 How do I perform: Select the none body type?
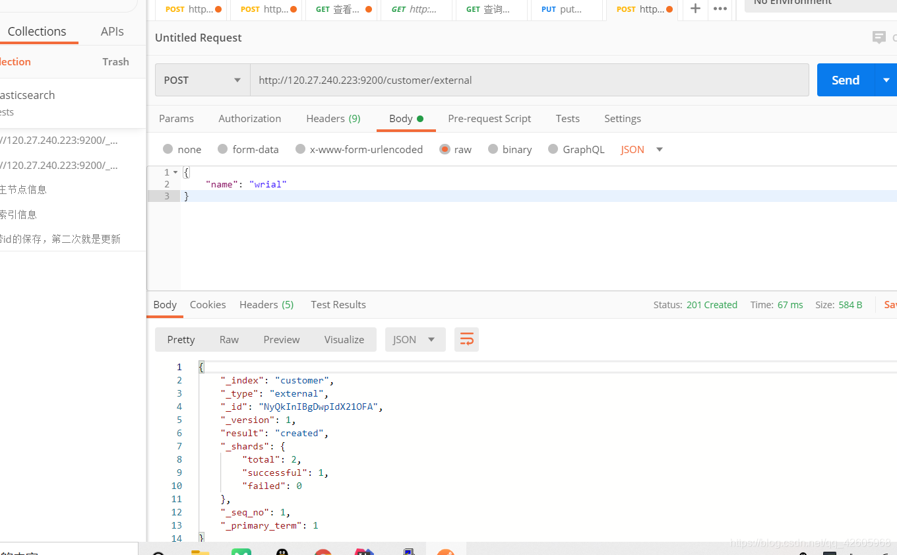182,149
